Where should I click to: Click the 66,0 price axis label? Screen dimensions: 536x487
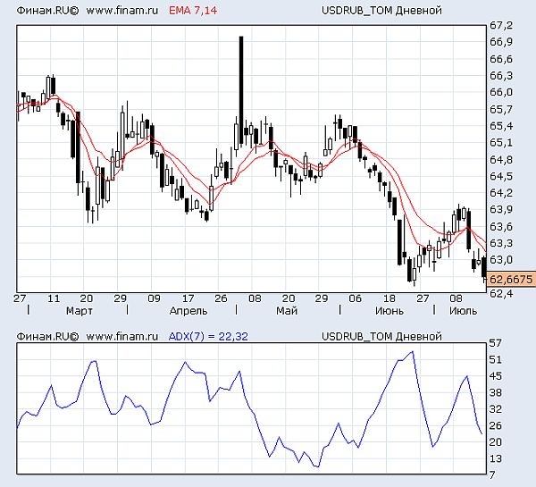(x=500, y=92)
